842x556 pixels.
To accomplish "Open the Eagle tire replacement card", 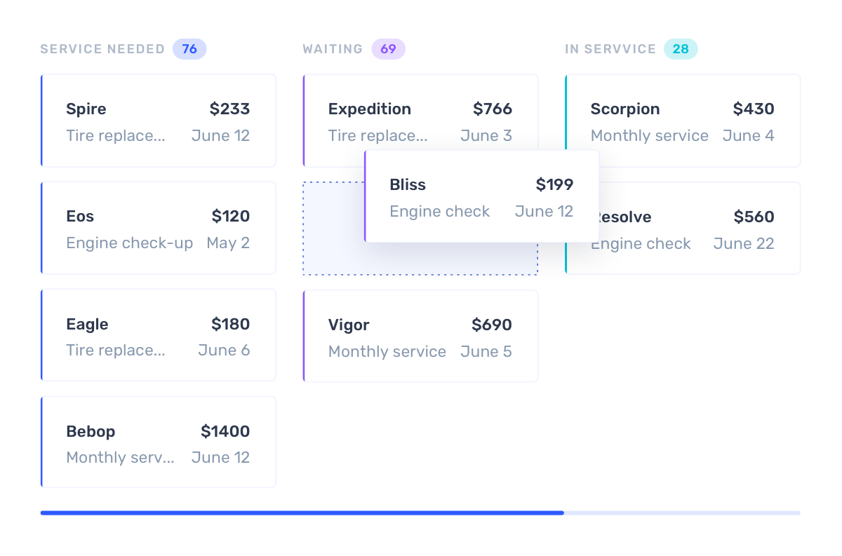I will tap(158, 335).
